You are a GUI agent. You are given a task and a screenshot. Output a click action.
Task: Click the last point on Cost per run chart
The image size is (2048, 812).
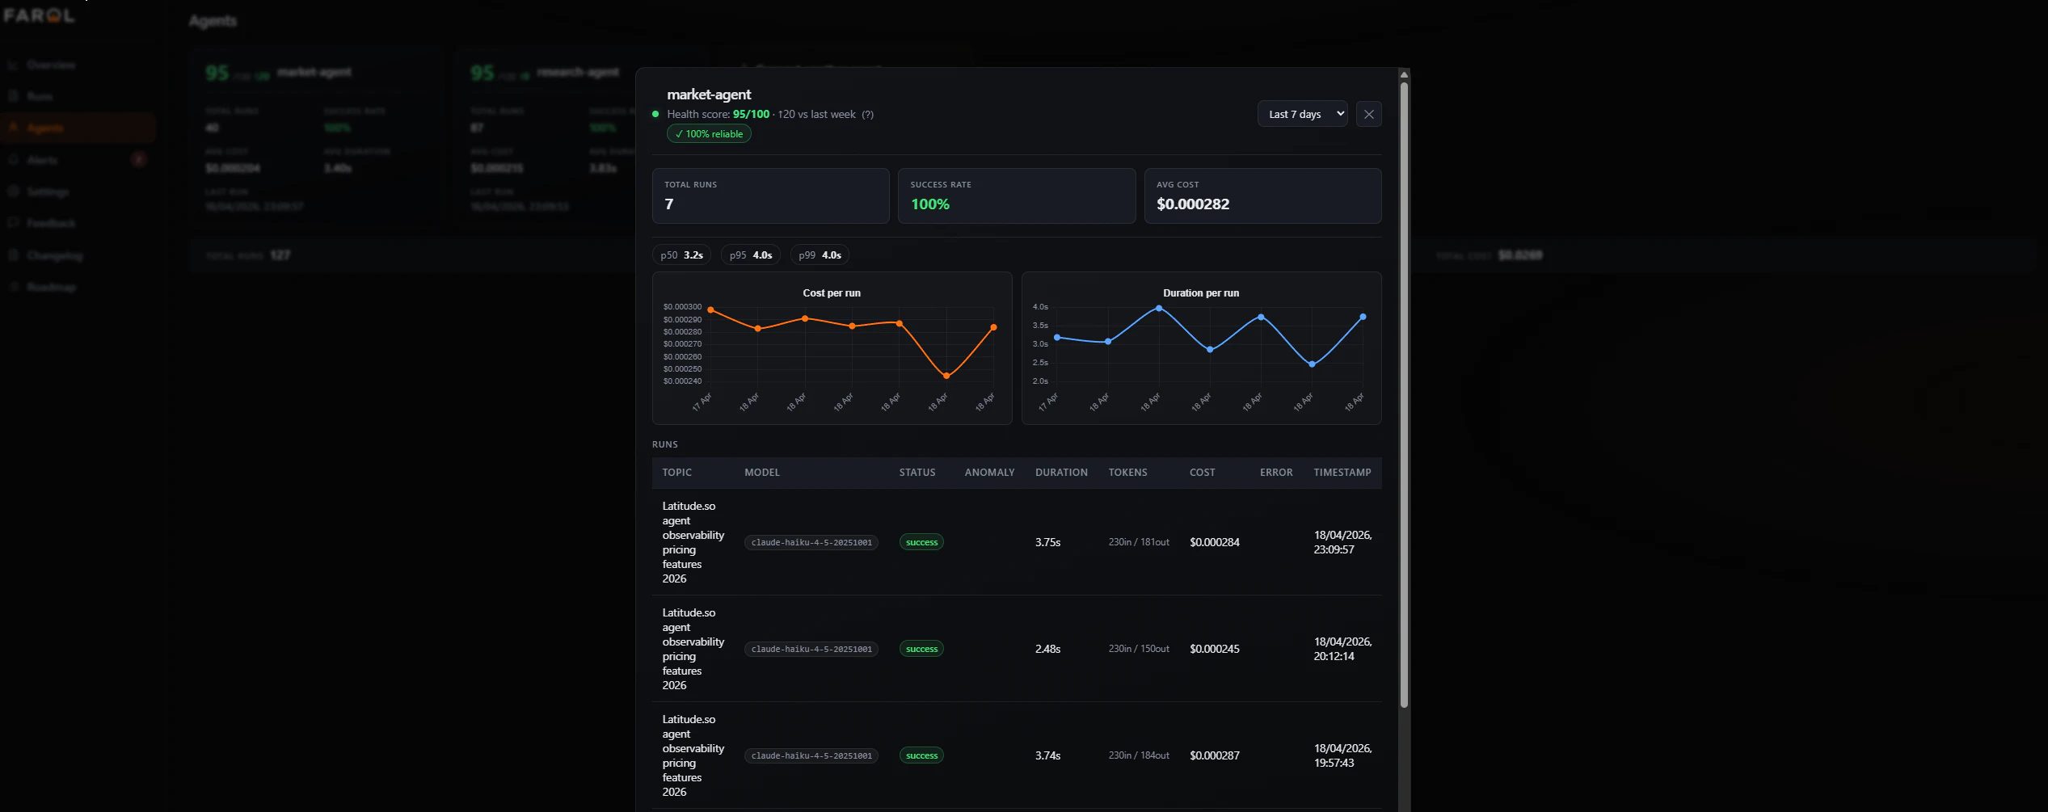993,327
